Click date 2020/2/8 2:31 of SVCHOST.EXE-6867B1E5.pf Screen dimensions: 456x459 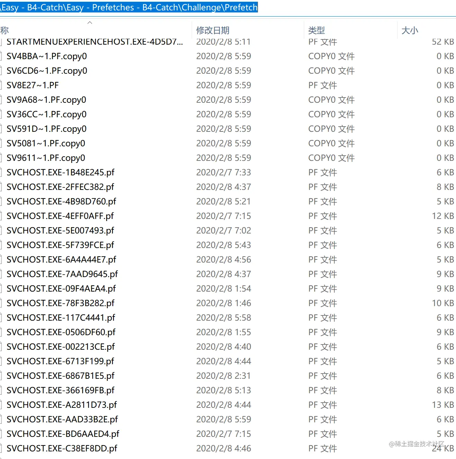[x=224, y=376]
